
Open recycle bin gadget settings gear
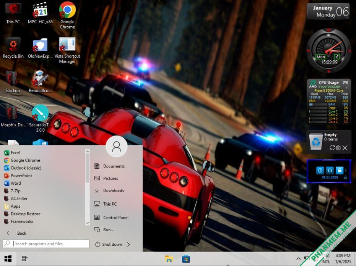tap(338, 148)
